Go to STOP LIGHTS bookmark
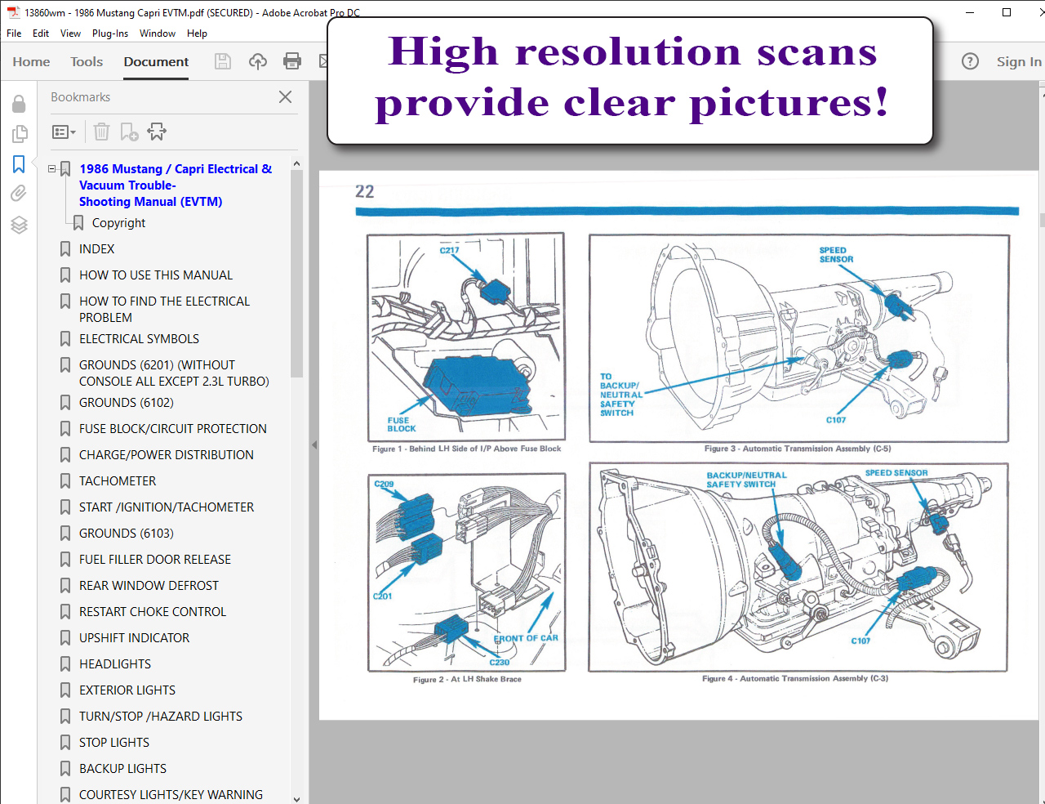This screenshot has width=1045, height=804. click(x=114, y=743)
